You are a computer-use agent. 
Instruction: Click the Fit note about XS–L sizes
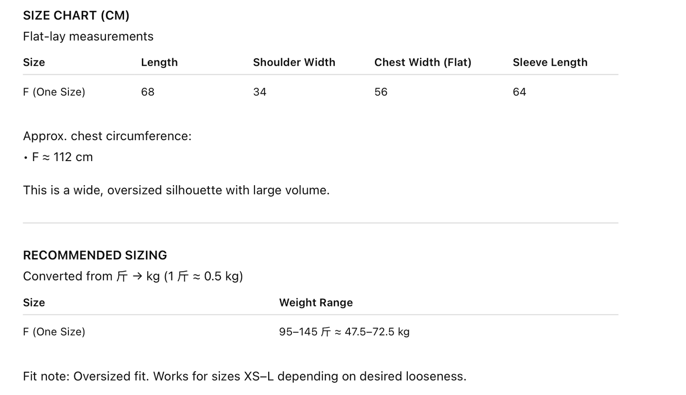(x=244, y=377)
